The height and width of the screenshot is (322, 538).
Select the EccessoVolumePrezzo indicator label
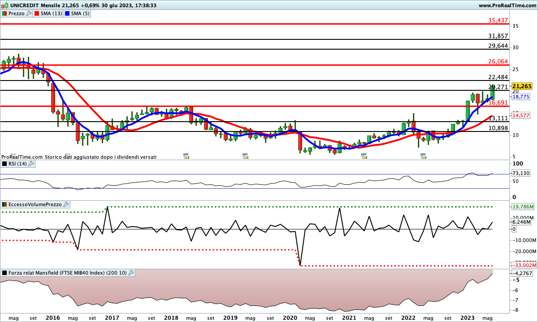pyautogui.click(x=35, y=204)
